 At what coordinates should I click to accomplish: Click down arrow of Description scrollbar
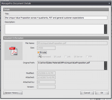click(x=106, y=32)
